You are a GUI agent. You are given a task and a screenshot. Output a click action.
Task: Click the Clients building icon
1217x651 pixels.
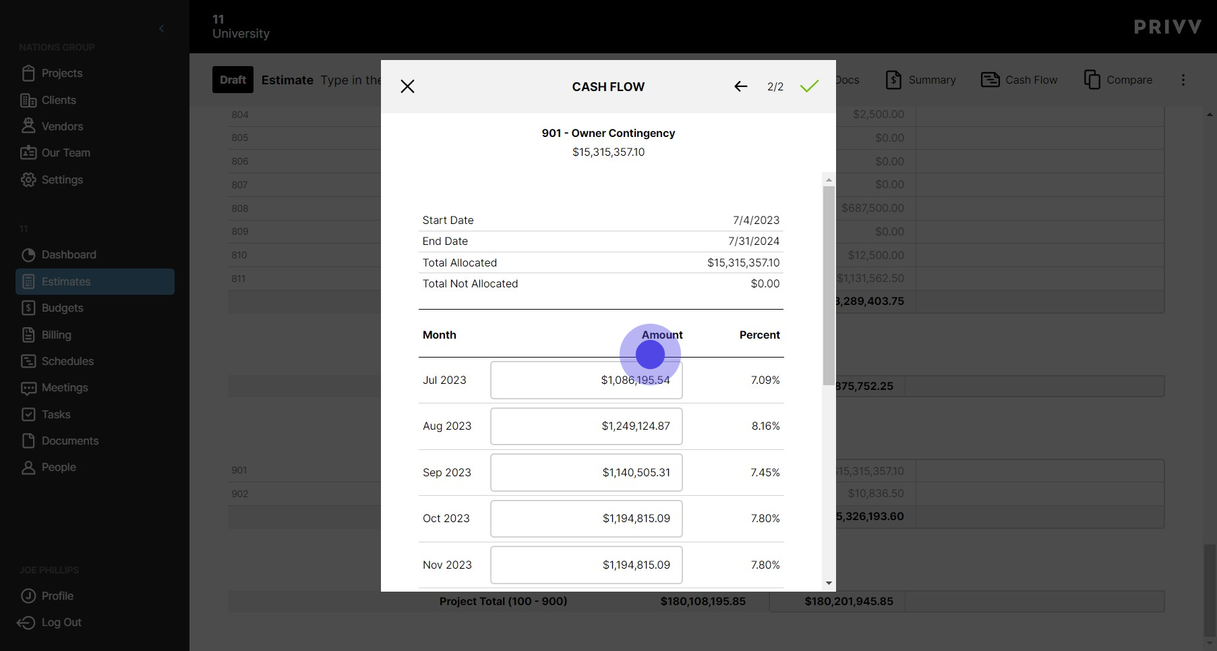(x=28, y=100)
